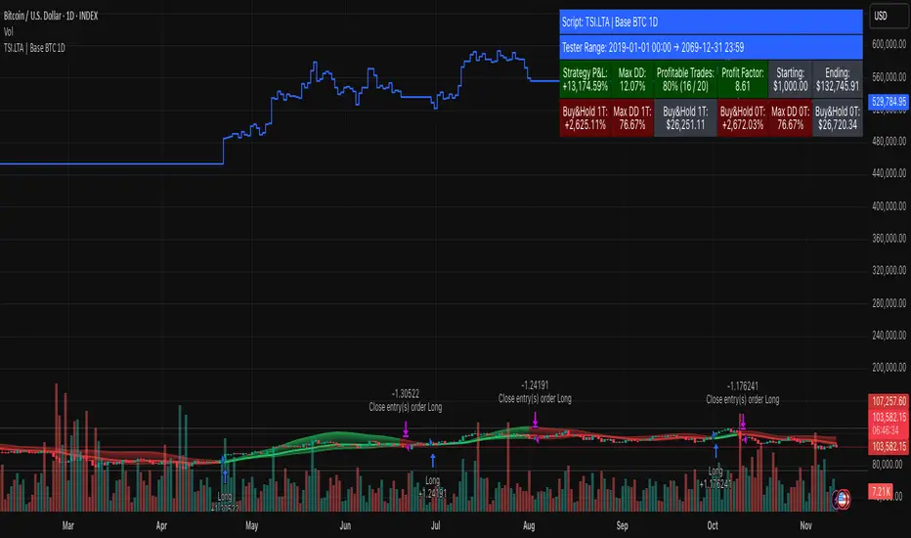Click the Profitable Trades 80% (16 / 20) cell

pos(685,79)
